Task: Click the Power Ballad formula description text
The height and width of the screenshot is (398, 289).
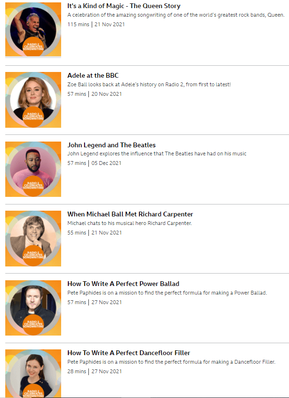Action: 167,293
